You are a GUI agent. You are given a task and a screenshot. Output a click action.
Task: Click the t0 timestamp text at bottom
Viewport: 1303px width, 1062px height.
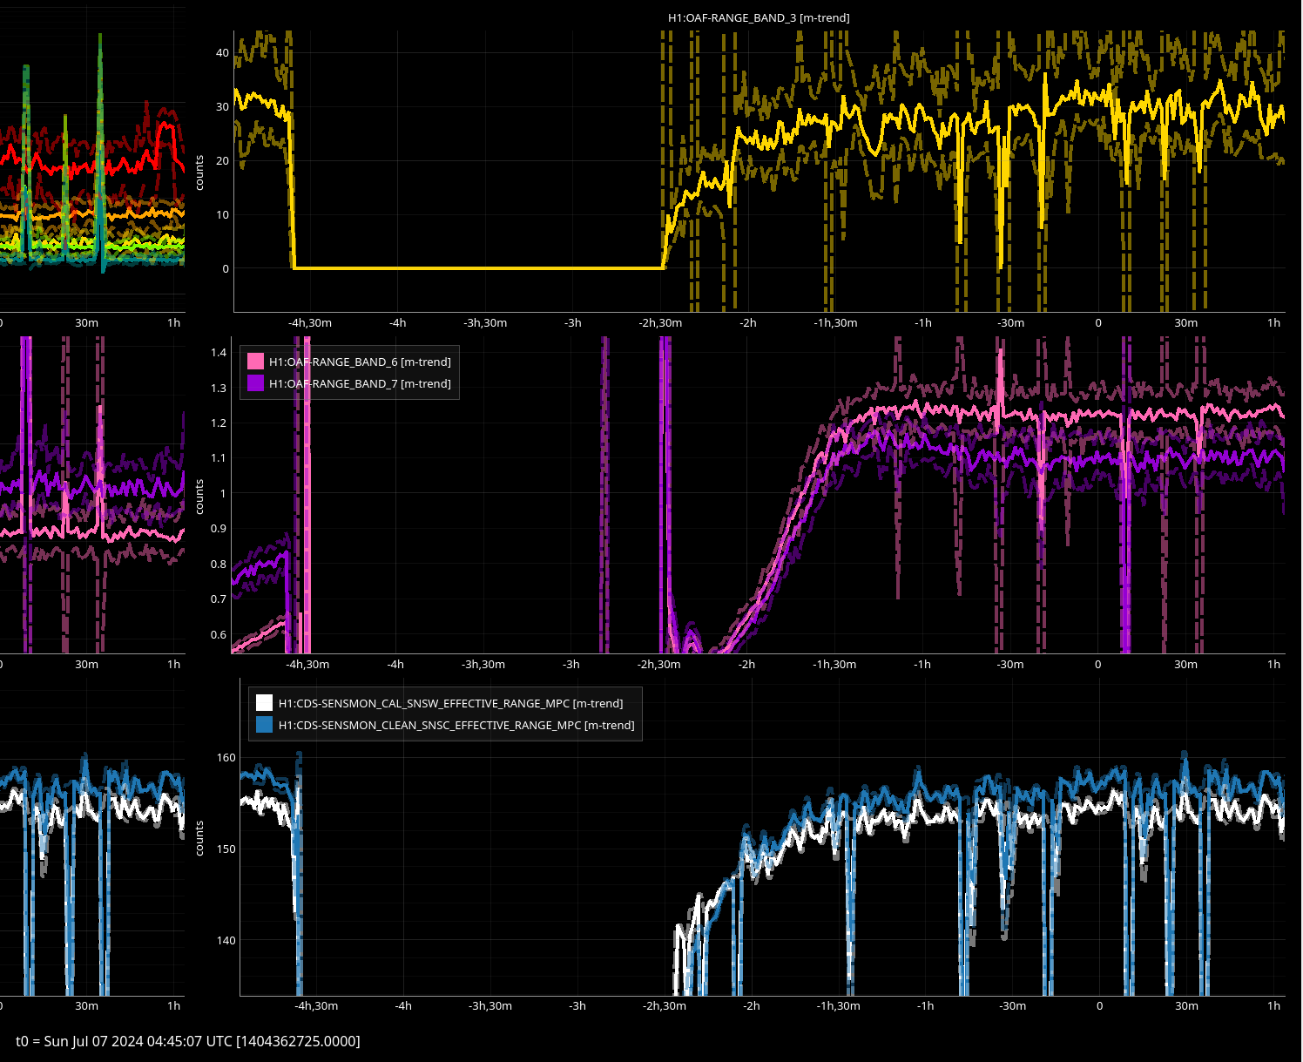(x=188, y=1041)
